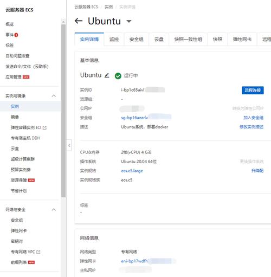Click the green running status check icon
Image resolution: width=271 pixels, height=277 pixels.
[x=118, y=76]
